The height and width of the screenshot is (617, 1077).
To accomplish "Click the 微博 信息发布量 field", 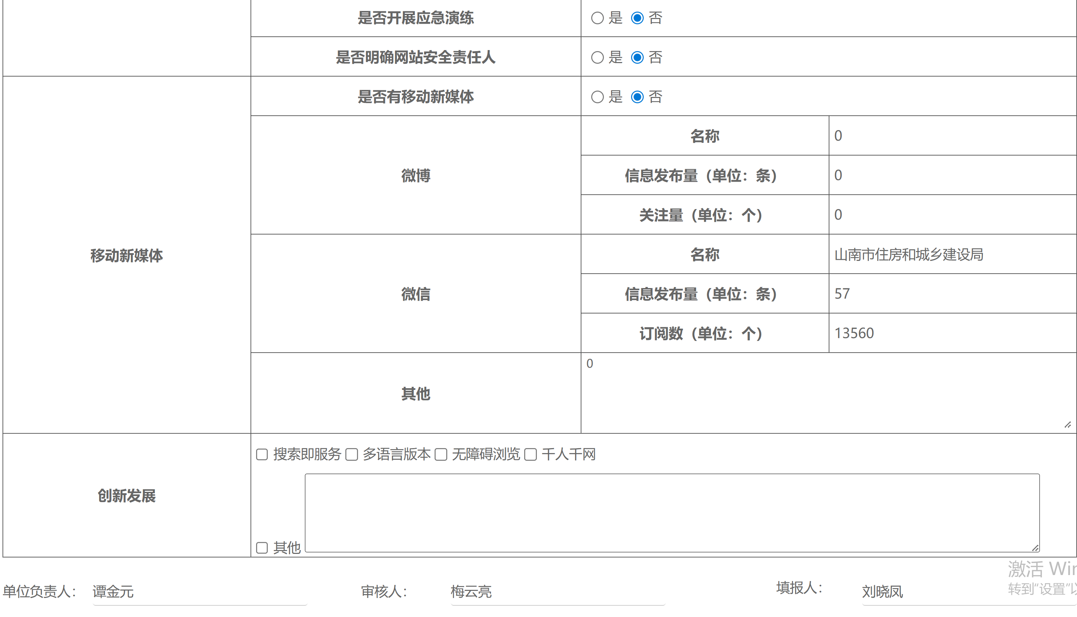I will pyautogui.click(x=952, y=176).
